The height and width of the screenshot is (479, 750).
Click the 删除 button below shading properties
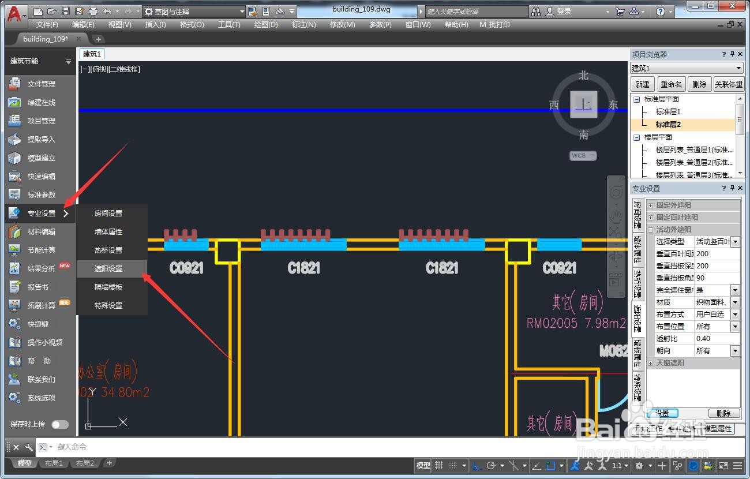pyautogui.click(x=723, y=413)
